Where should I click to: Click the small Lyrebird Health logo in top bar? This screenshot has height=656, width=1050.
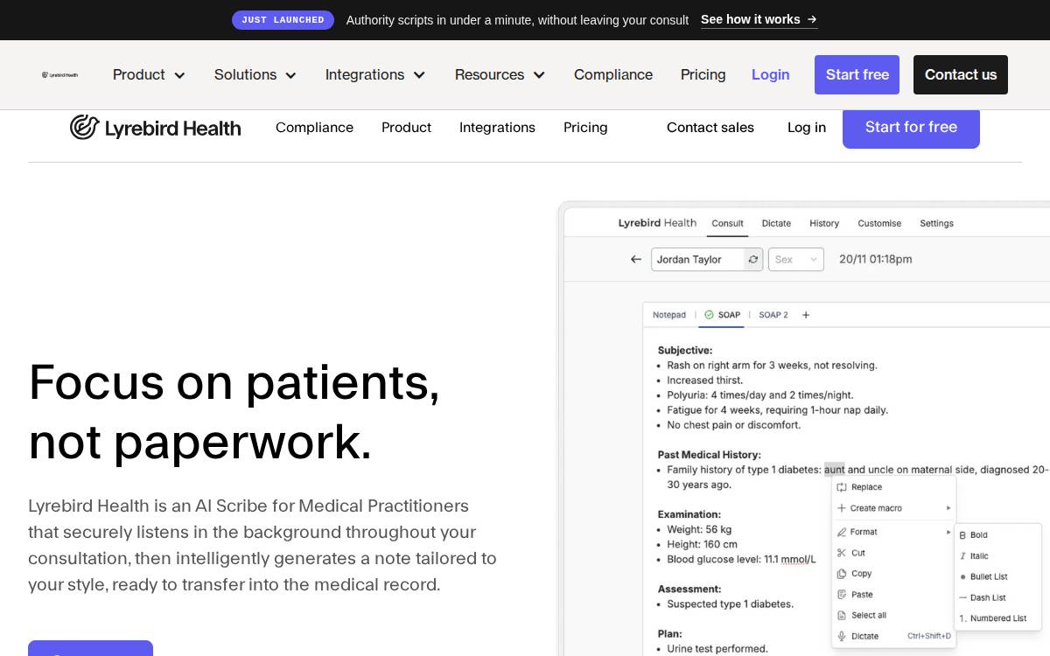[59, 75]
